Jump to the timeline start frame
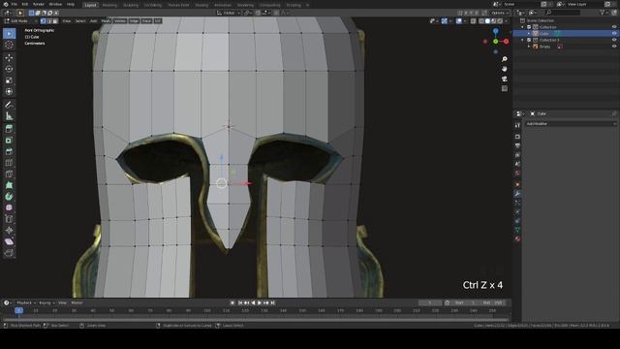This screenshot has height=349, width=620. [240, 302]
